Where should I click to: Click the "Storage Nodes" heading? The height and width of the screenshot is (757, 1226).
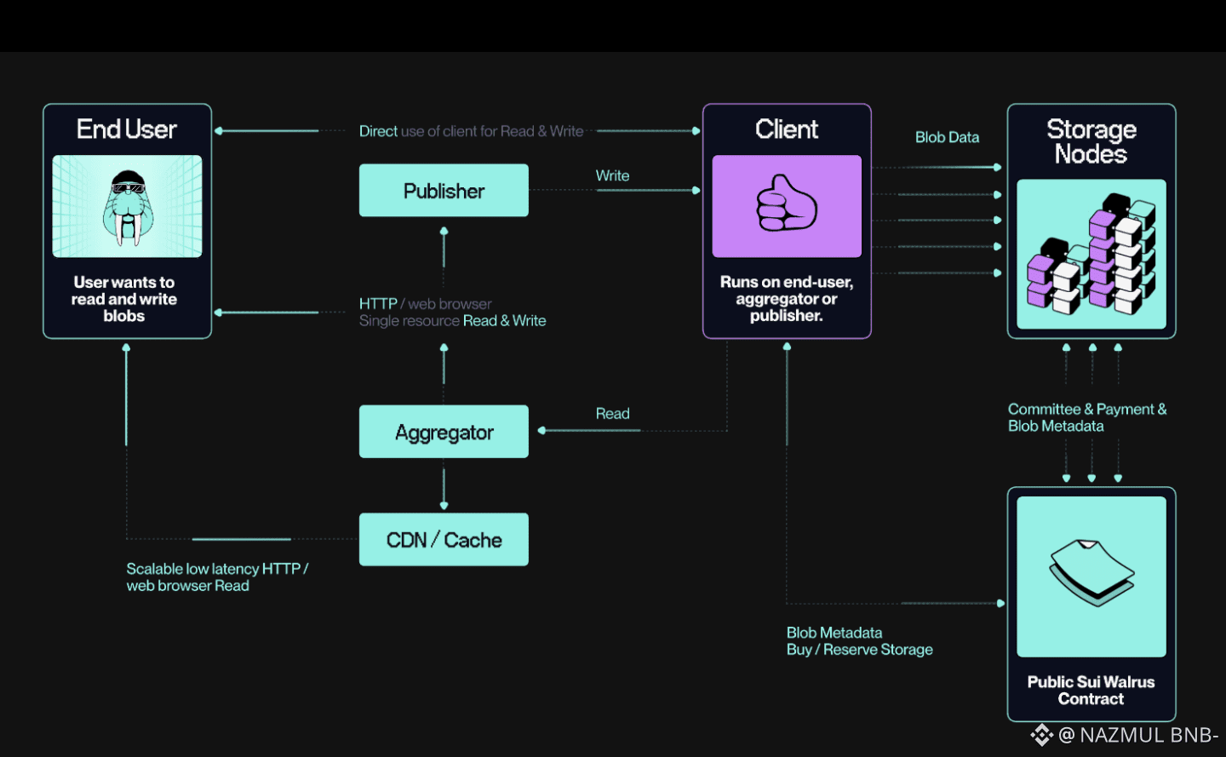[x=1091, y=141]
